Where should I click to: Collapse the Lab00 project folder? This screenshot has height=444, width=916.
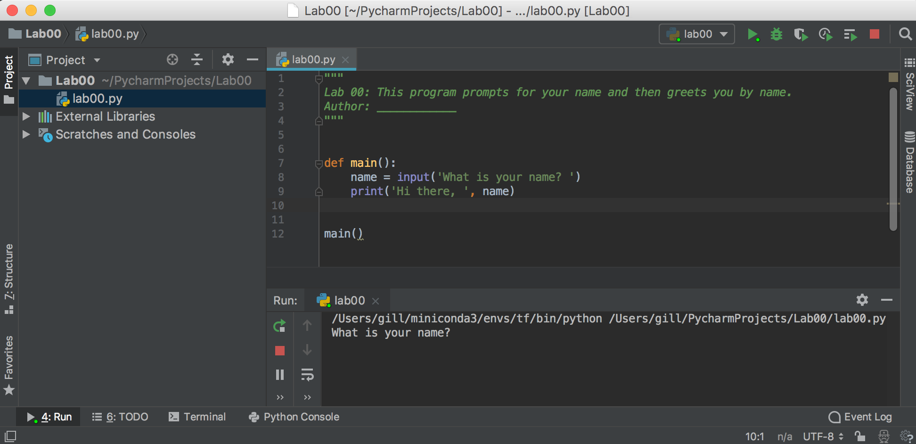(26, 81)
